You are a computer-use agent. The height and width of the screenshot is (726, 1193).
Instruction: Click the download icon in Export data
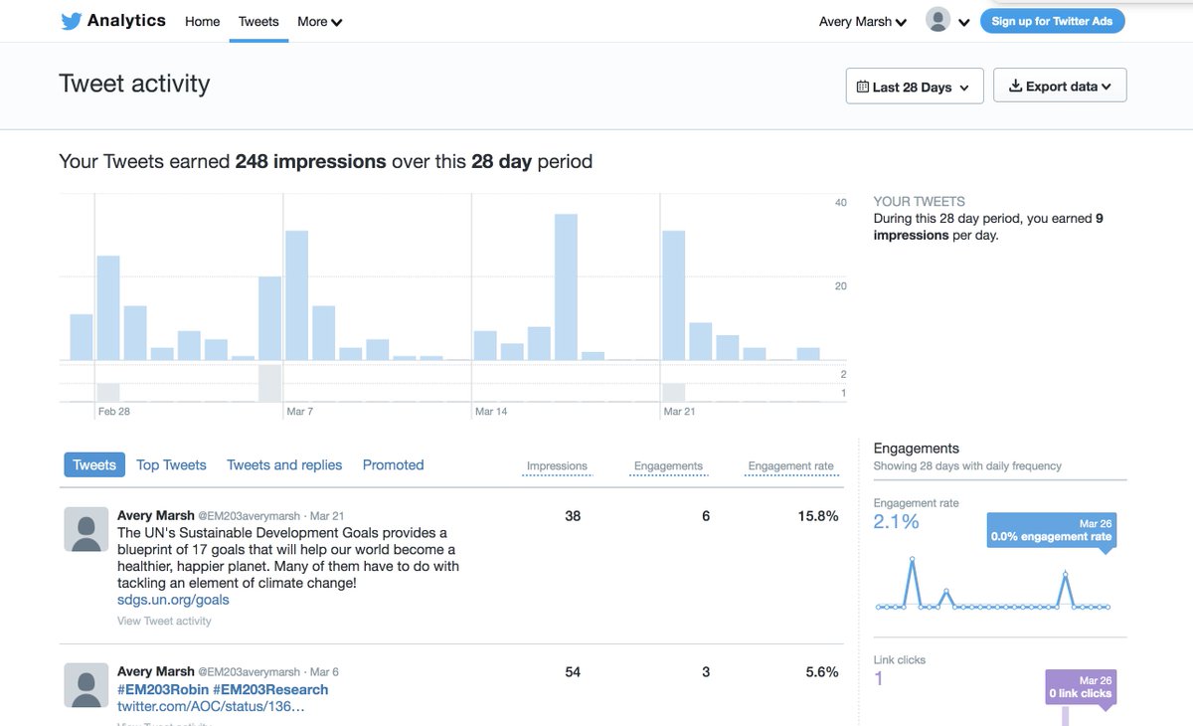pos(1015,87)
